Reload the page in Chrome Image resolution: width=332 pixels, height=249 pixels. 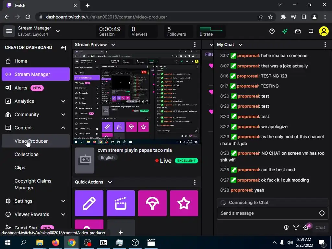click(x=28, y=17)
